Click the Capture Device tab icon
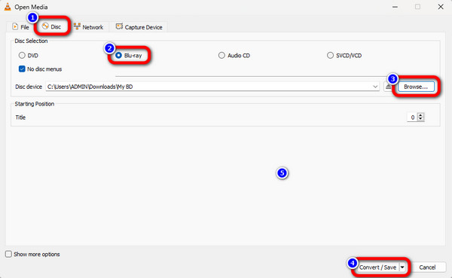 click(x=119, y=26)
